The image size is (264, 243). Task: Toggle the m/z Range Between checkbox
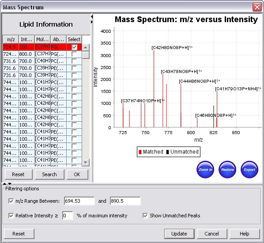tap(11, 201)
